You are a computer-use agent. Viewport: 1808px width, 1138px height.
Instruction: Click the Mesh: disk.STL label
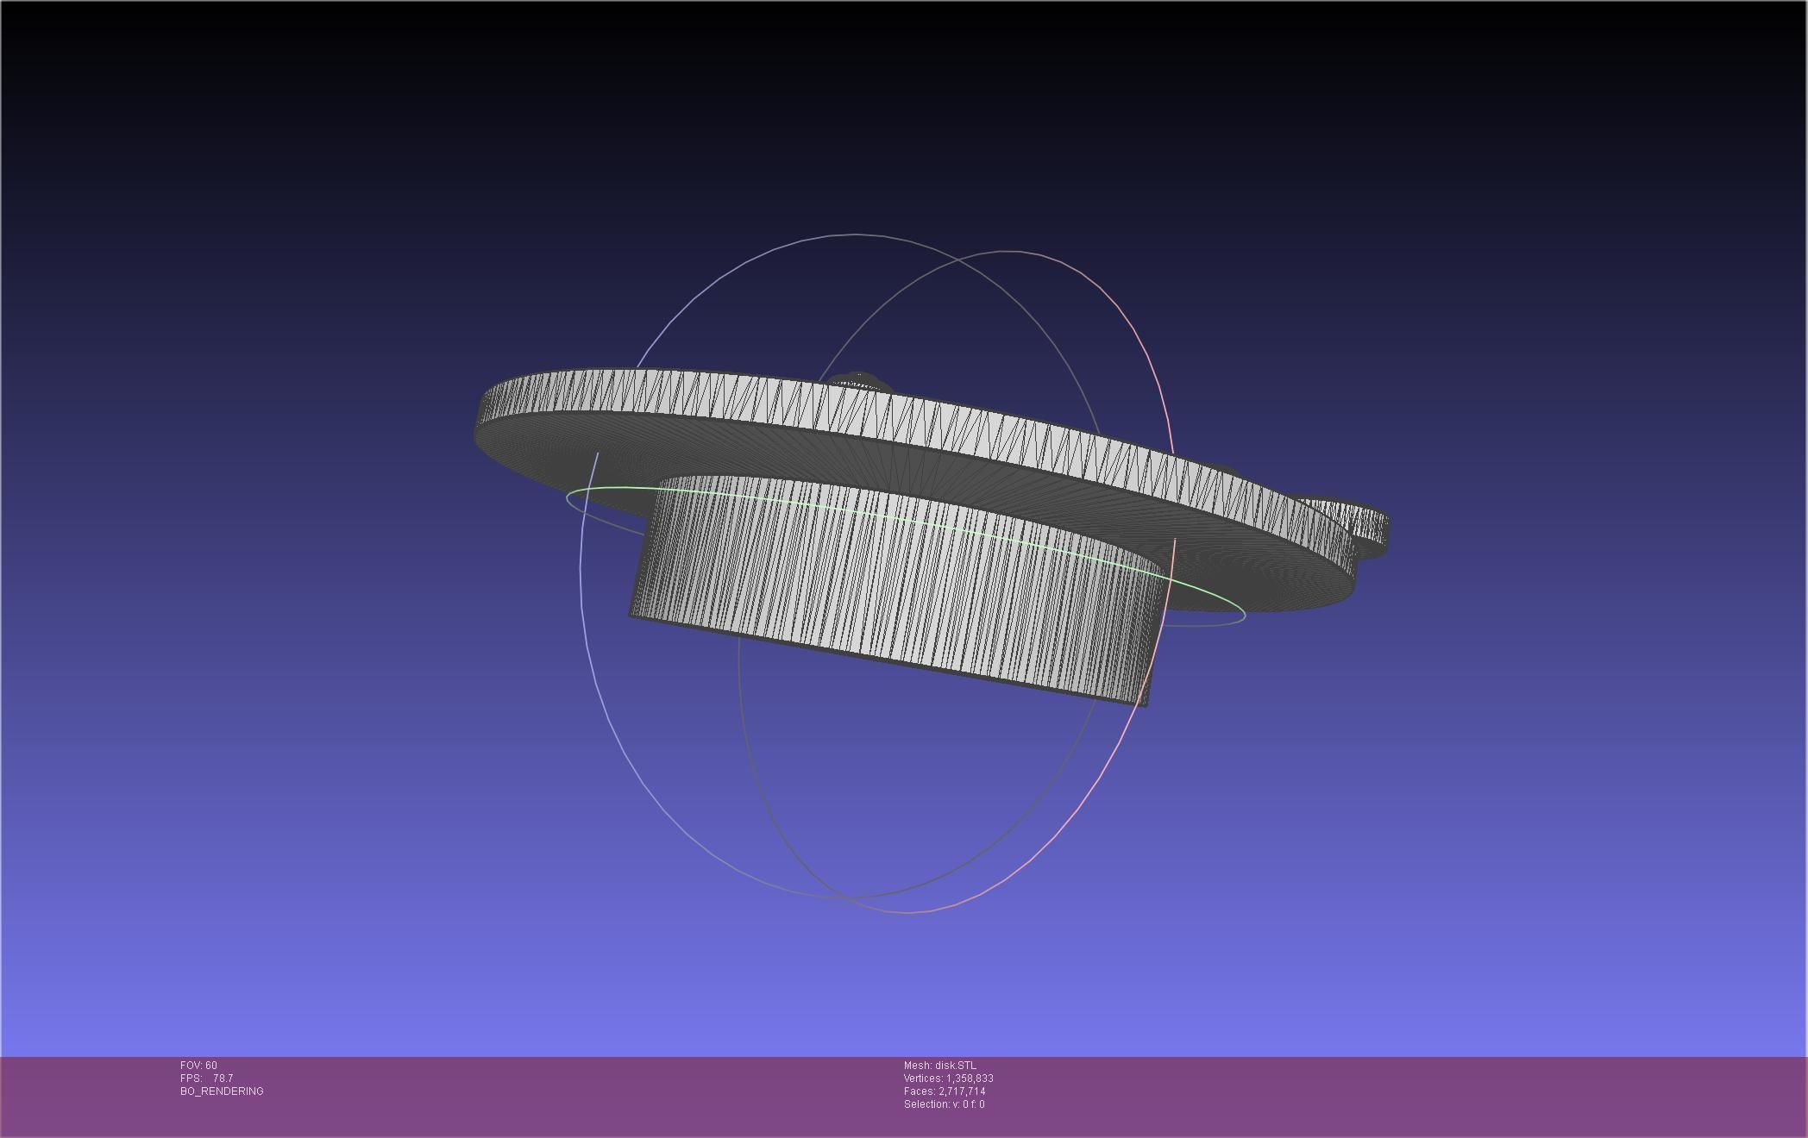tap(939, 1066)
